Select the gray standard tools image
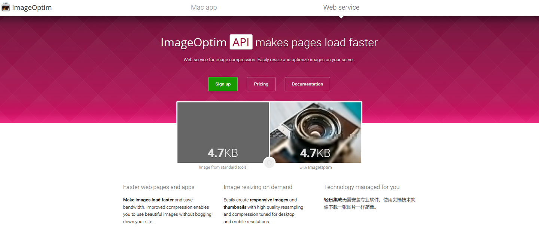The height and width of the screenshot is (228, 539). pyautogui.click(x=223, y=132)
